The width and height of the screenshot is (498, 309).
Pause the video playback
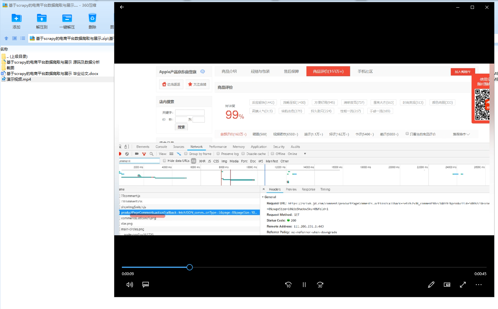(x=304, y=285)
